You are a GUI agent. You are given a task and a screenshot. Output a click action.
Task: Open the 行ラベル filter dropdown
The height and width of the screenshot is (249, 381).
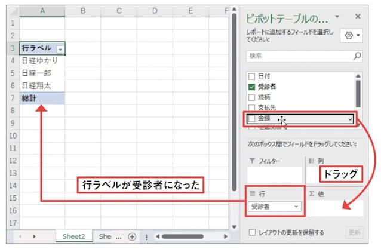click(x=60, y=50)
